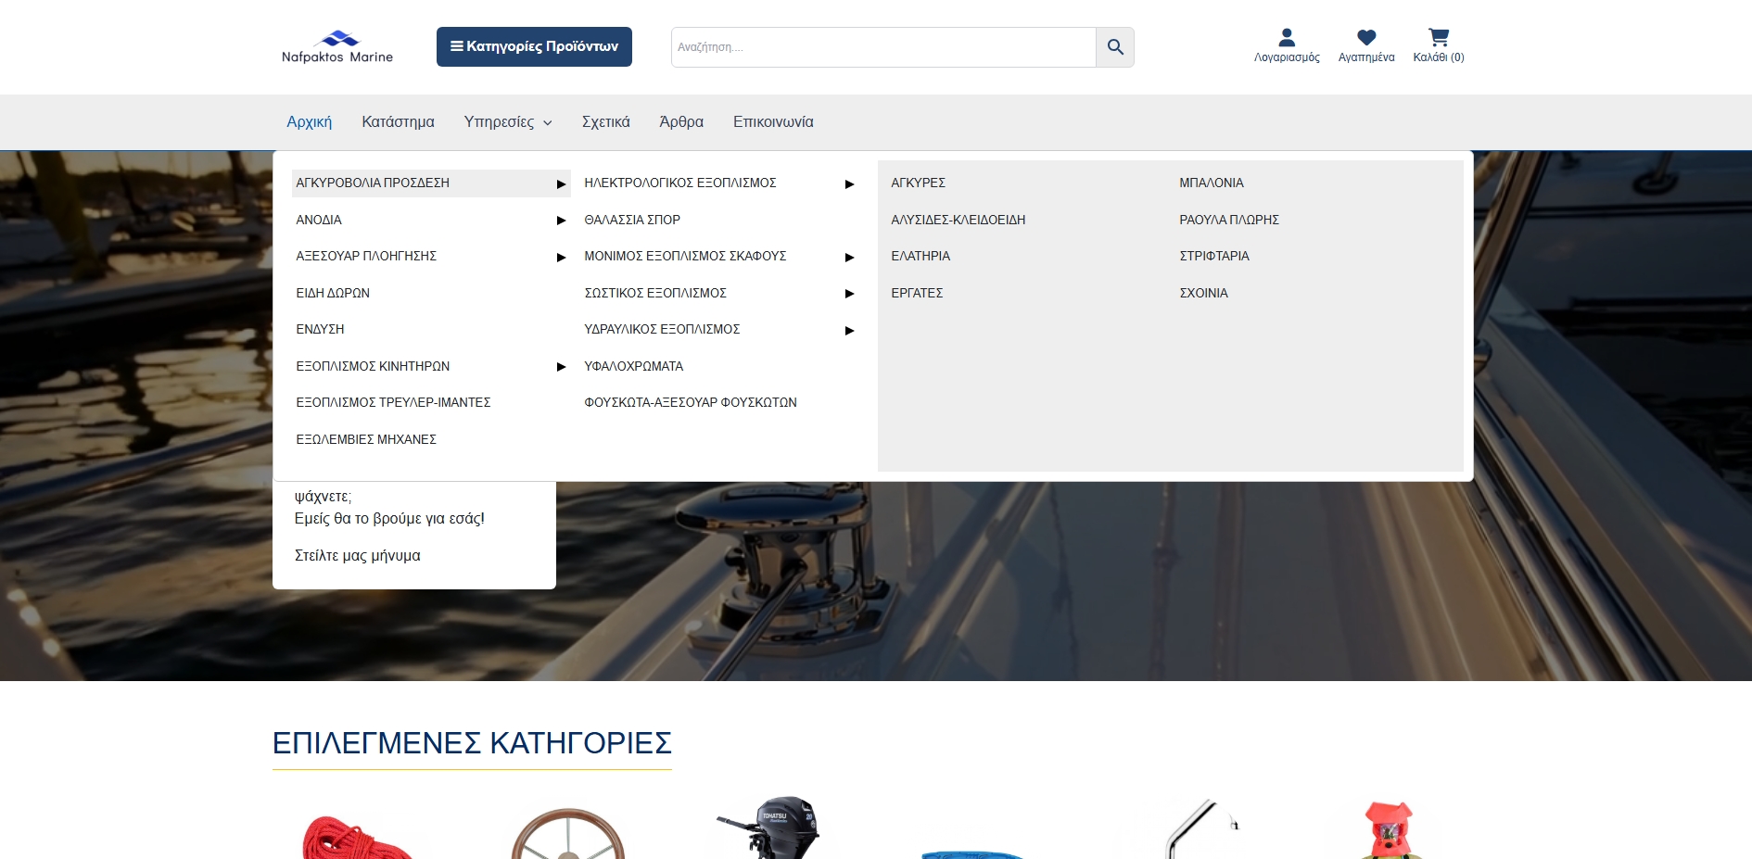This screenshot has height=859, width=1752.
Task: Focus the Αναζήτηση search field
Action: click(883, 47)
